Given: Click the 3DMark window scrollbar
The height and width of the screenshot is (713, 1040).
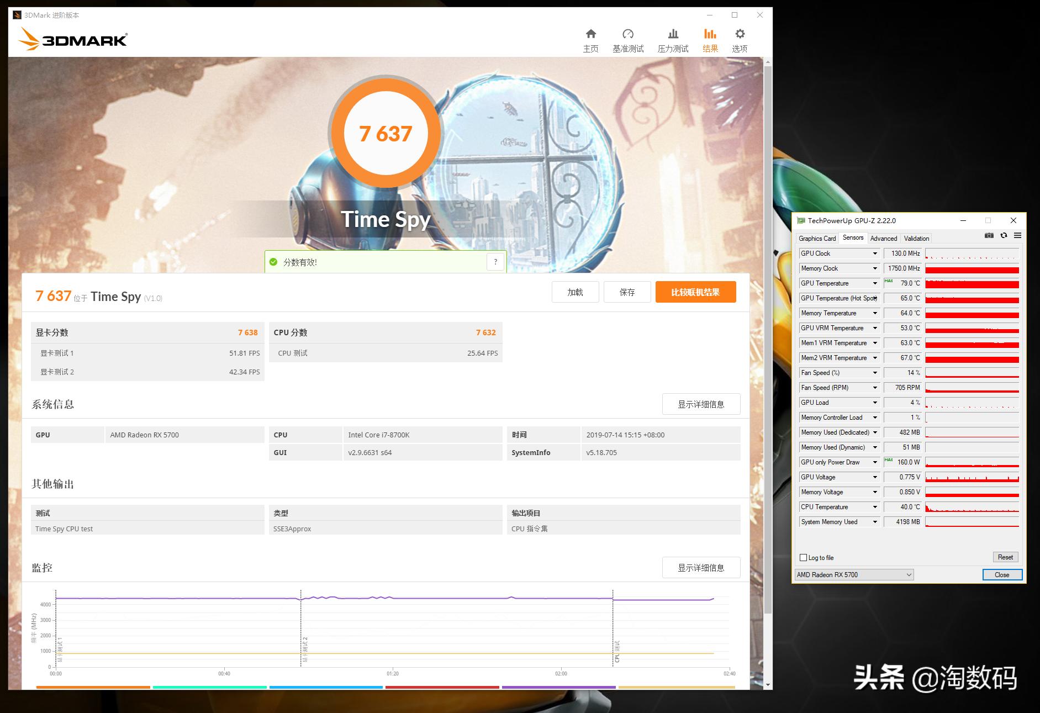Looking at the screenshot, I should (x=768, y=331).
